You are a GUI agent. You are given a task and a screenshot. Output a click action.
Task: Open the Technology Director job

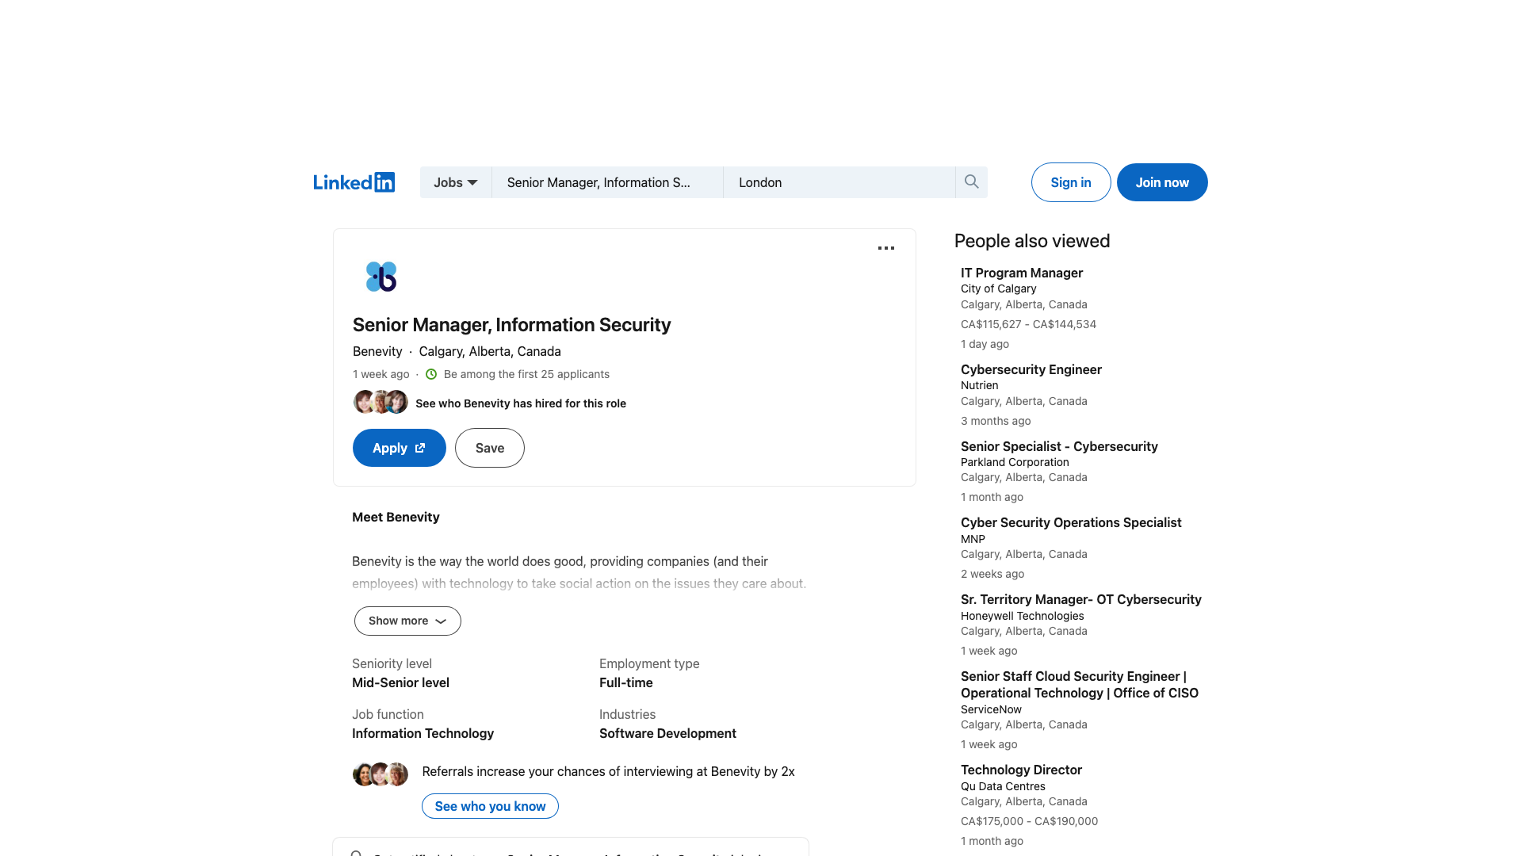pyautogui.click(x=1021, y=770)
